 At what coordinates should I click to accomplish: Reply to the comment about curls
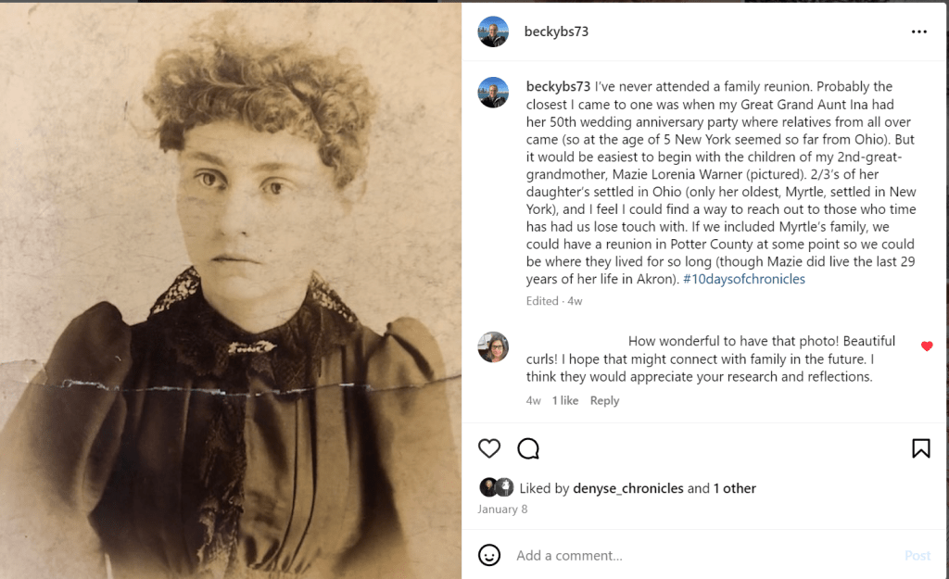click(604, 400)
